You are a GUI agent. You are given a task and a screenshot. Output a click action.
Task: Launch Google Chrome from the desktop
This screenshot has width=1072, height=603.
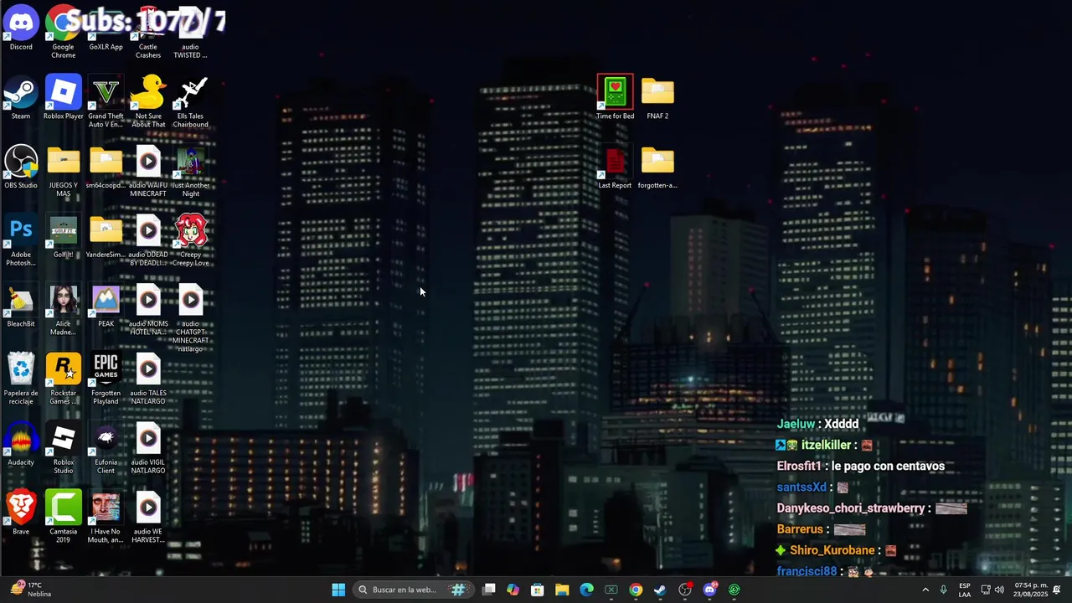[63, 32]
